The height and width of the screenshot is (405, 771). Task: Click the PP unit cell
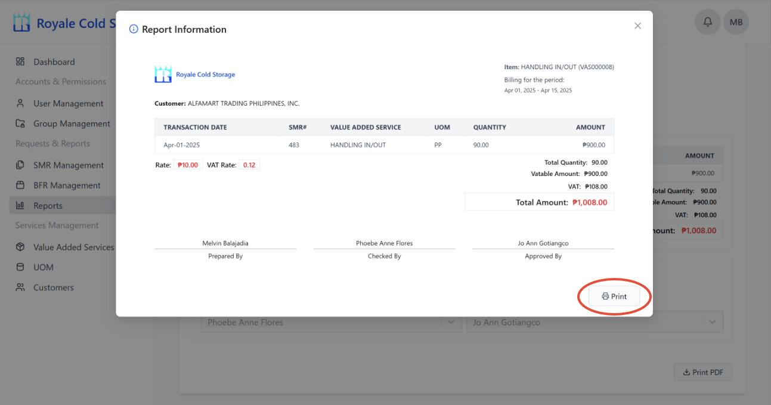(x=438, y=145)
